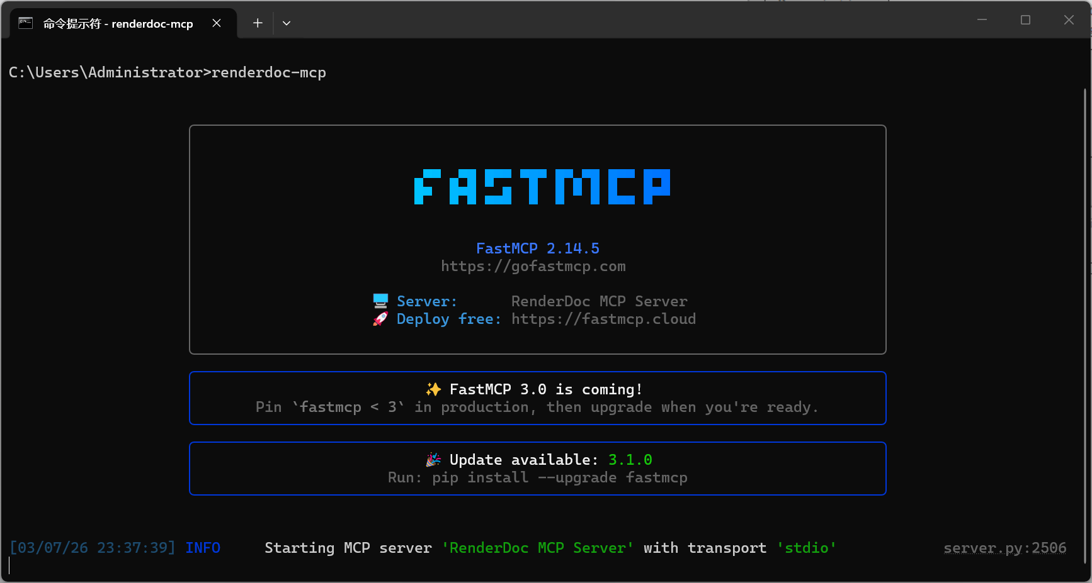Screen dimensions: 1092x583
Task: Click 'Starting MCP server' log text
Action: pos(348,548)
